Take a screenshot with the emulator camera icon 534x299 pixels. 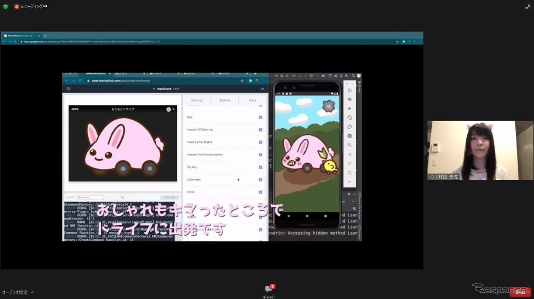pos(349,135)
